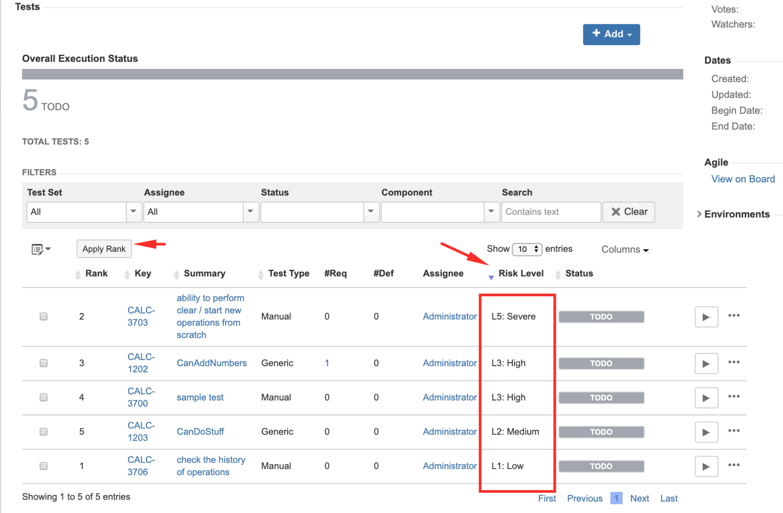Select checkbox for CALC-1202 row
Viewport: 783px width, 513px height.
click(x=43, y=363)
